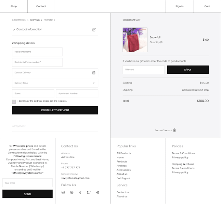Screen dimensions: 221x204
Task: Click the APPLY gift card button
Action: [x=188, y=70]
